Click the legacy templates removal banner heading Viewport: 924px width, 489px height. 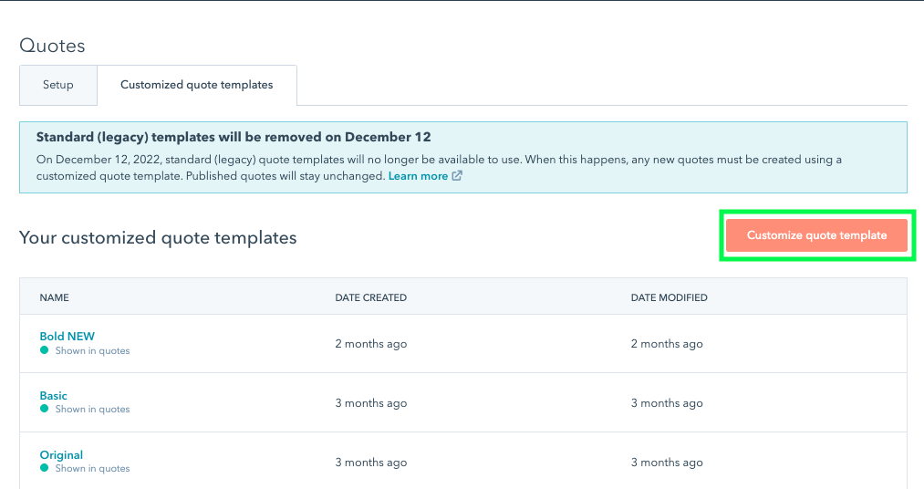[x=234, y=138]
